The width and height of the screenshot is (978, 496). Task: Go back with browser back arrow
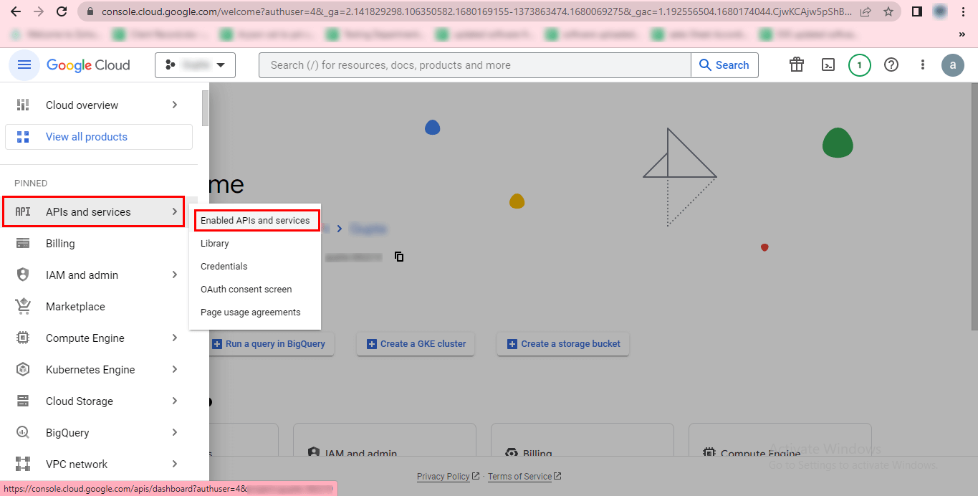[x=16, y=11]
